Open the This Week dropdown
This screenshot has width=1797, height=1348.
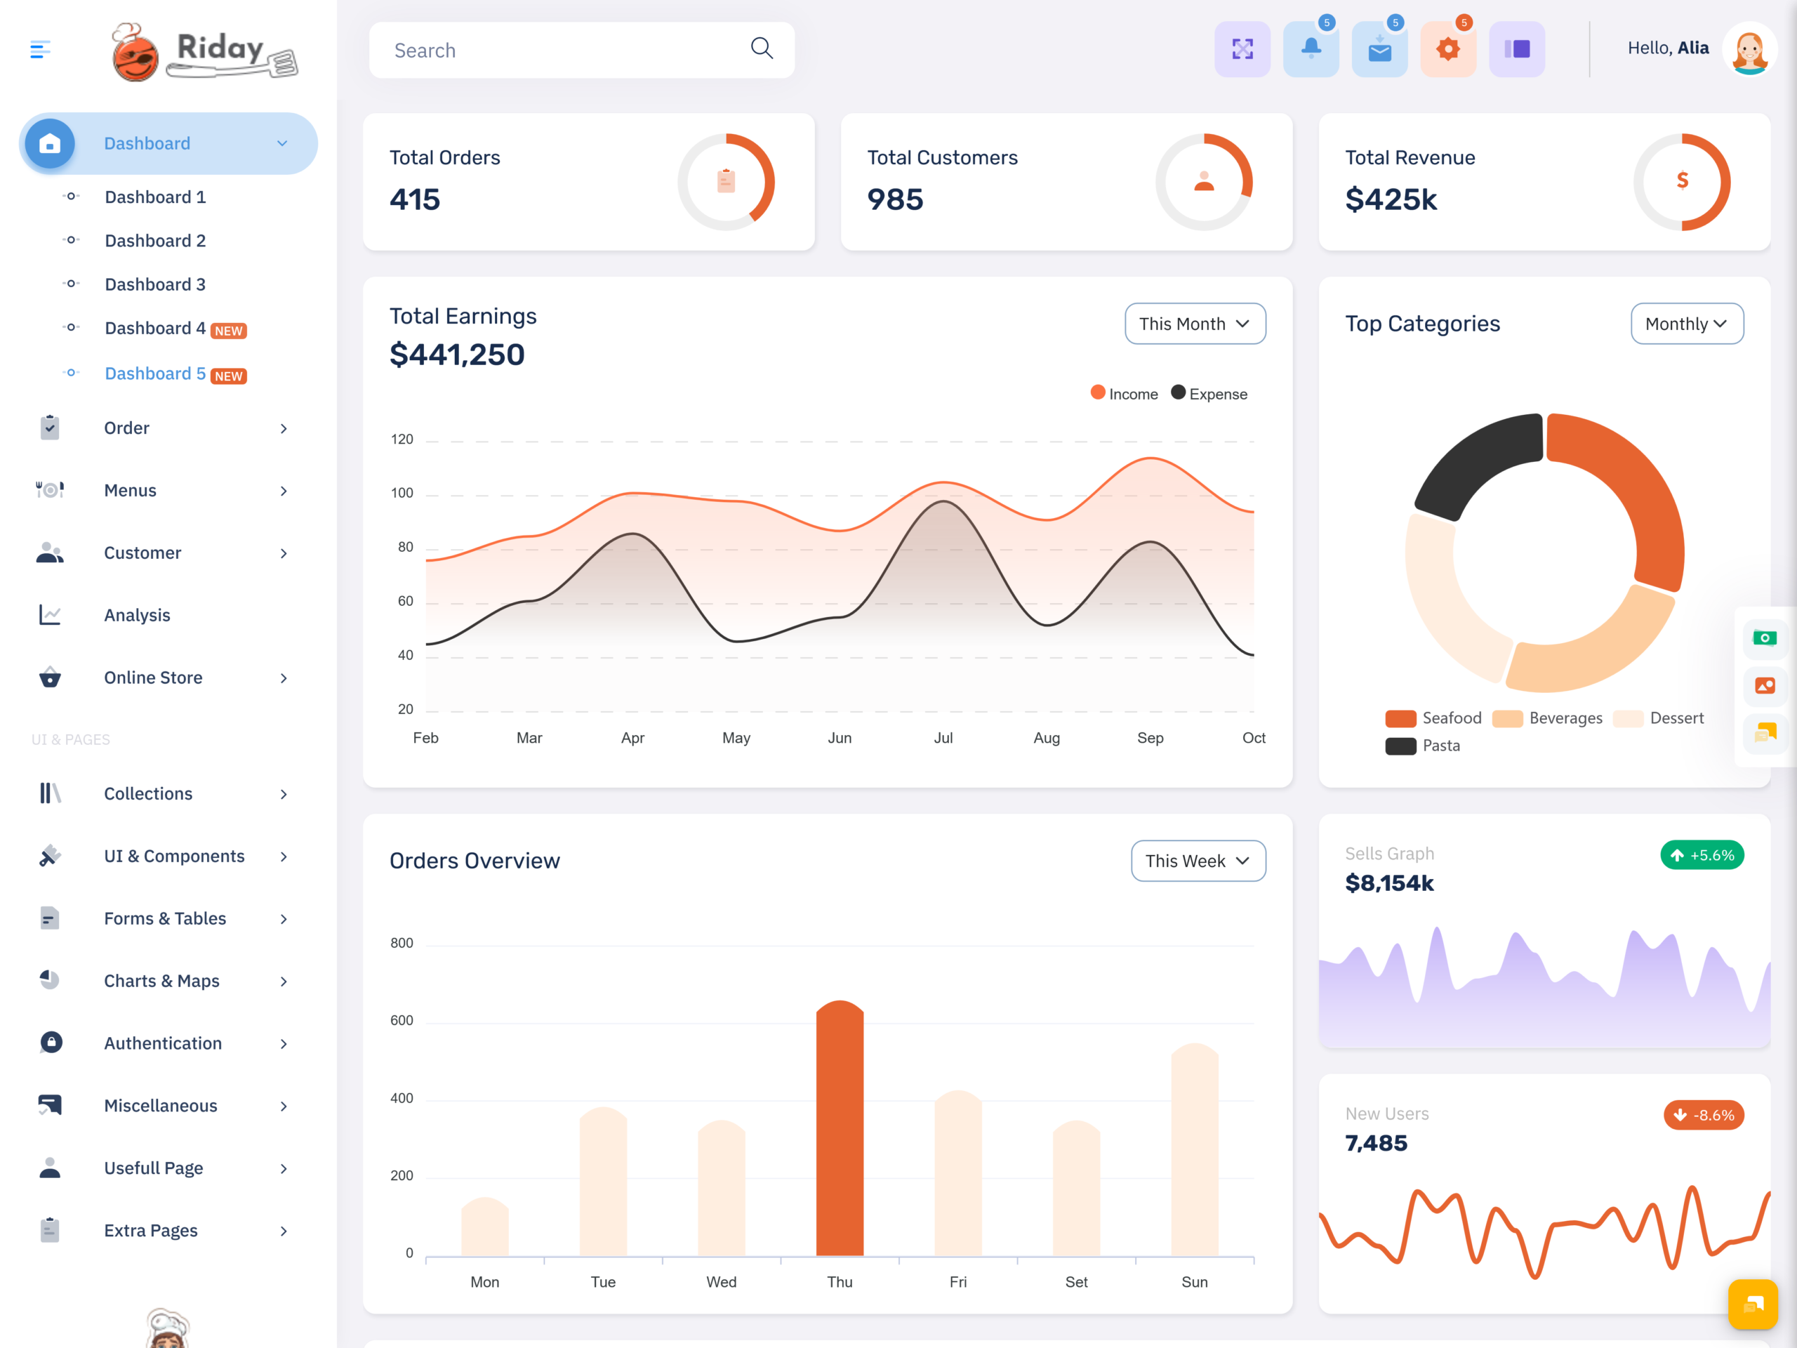pos(1198,861)
